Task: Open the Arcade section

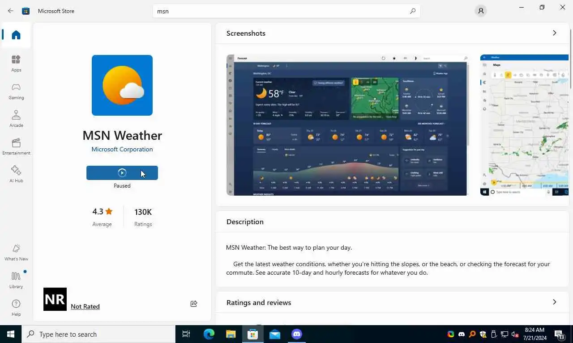Action: click(x=16, y=119)
